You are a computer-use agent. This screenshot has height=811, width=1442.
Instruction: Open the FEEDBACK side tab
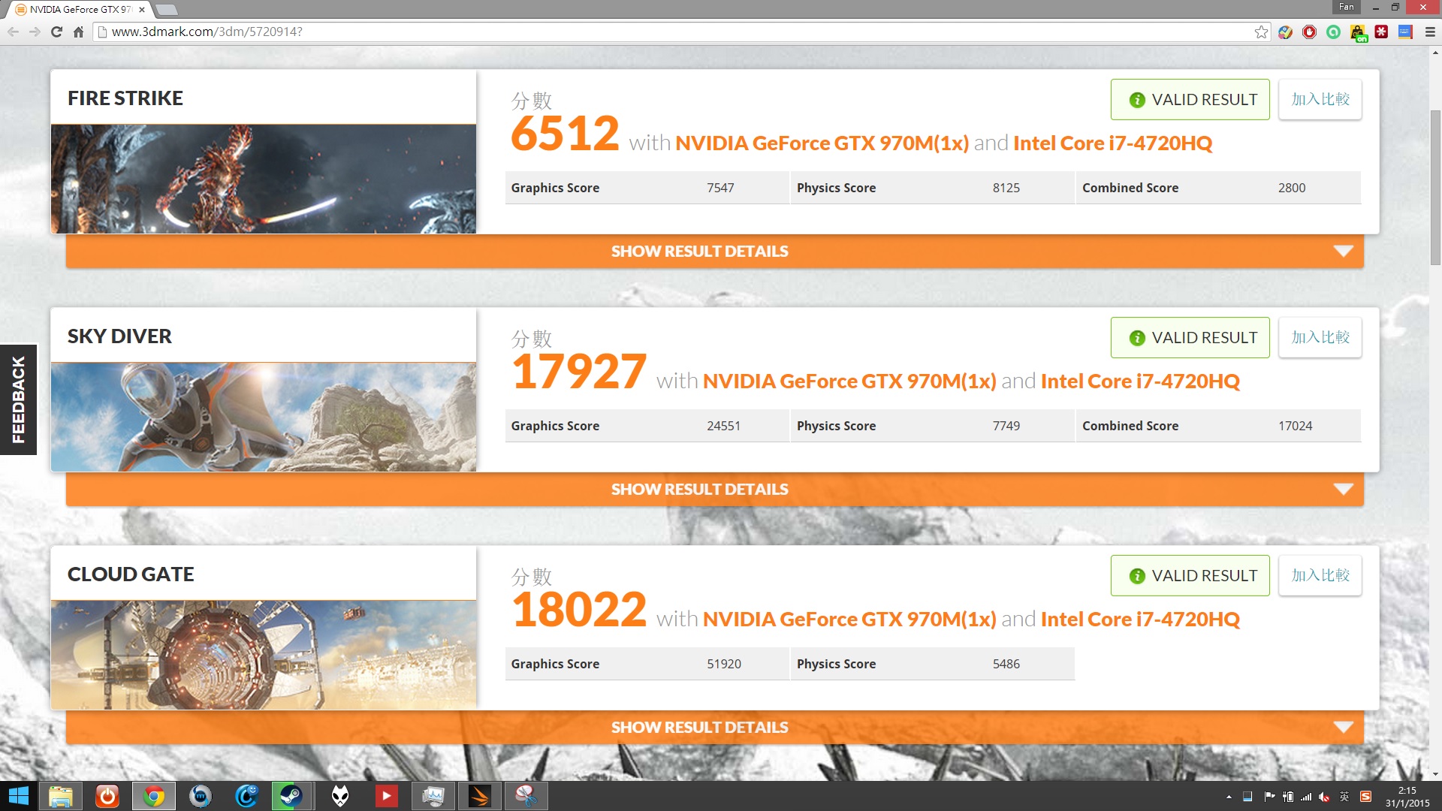pos(18,399)
